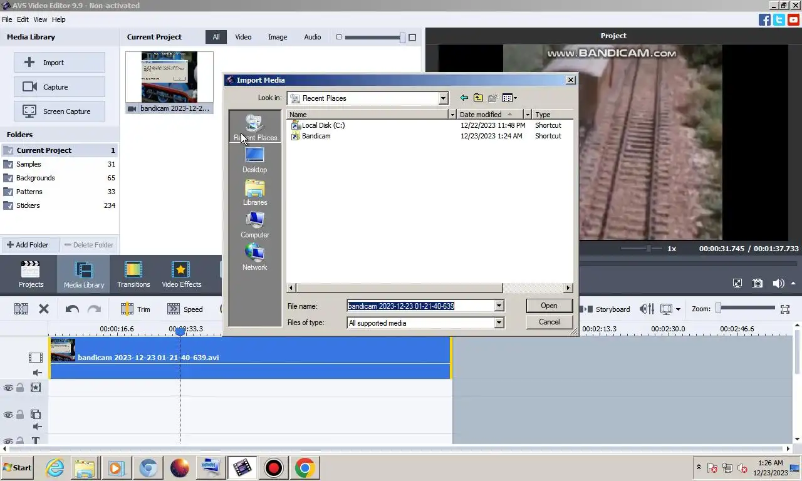Image resolution: width=802 pixels, height=481 pixels.
Task: Click Cancel in Import Media dialog
Action: click(x=549, y=322)
